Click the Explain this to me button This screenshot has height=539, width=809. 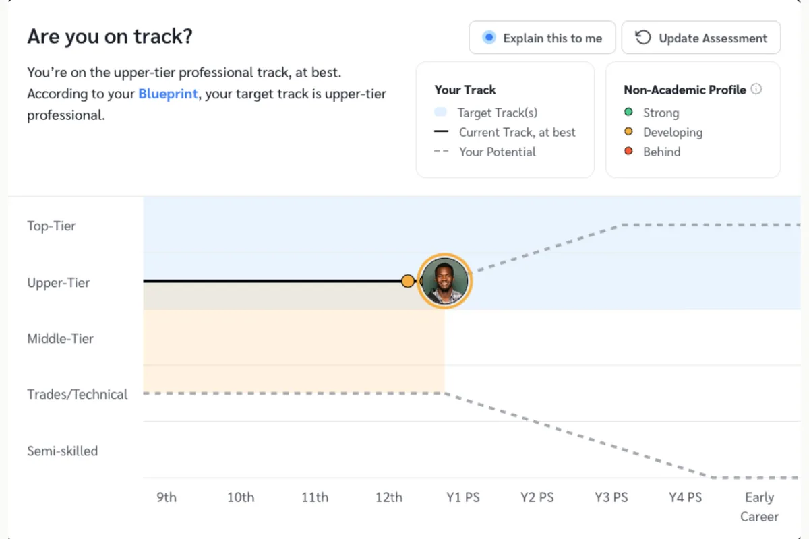click(x=542, y=38)
